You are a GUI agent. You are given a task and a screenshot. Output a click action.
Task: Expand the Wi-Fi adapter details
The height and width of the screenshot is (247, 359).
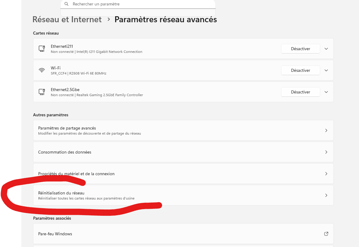326,70
